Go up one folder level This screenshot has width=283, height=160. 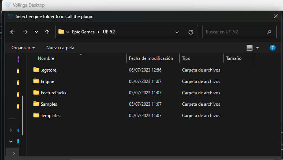pos(47,32)
